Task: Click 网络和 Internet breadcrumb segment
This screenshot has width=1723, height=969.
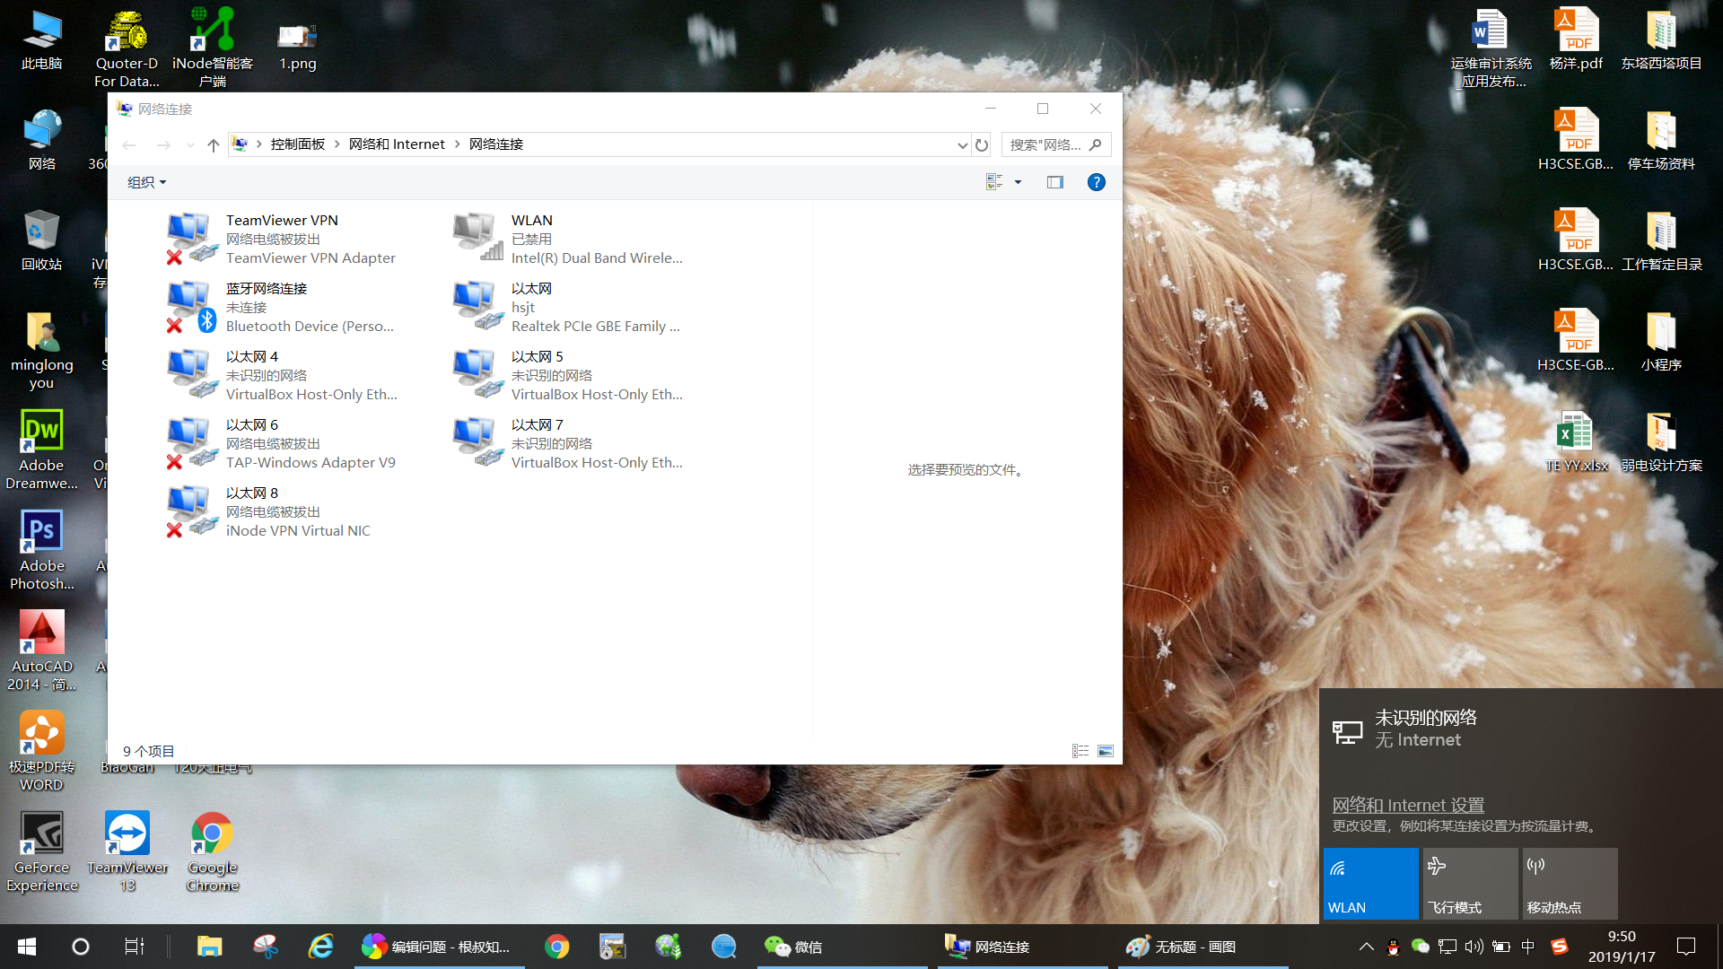Action: coord(397,144)
